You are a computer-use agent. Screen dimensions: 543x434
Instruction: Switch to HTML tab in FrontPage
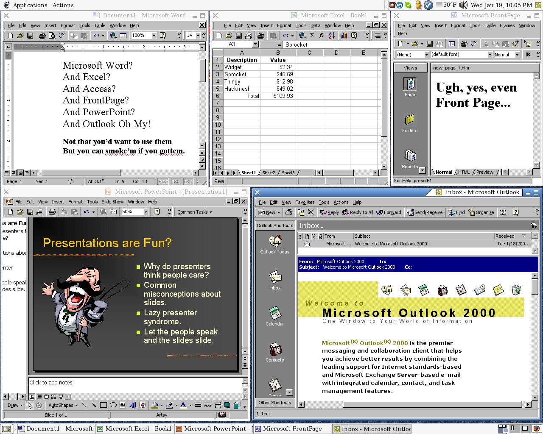(x=464, y=172)
